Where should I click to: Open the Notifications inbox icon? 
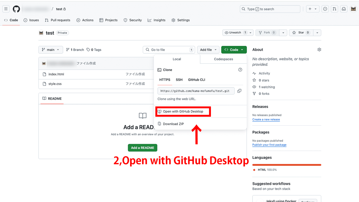click(x=344, y=9)
